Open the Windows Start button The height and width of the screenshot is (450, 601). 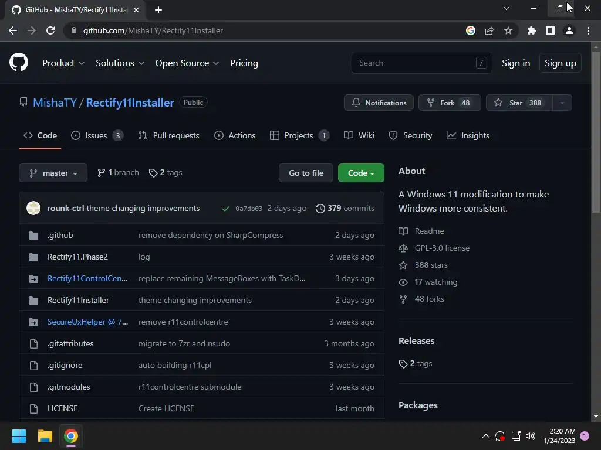(x=19, y=436)
